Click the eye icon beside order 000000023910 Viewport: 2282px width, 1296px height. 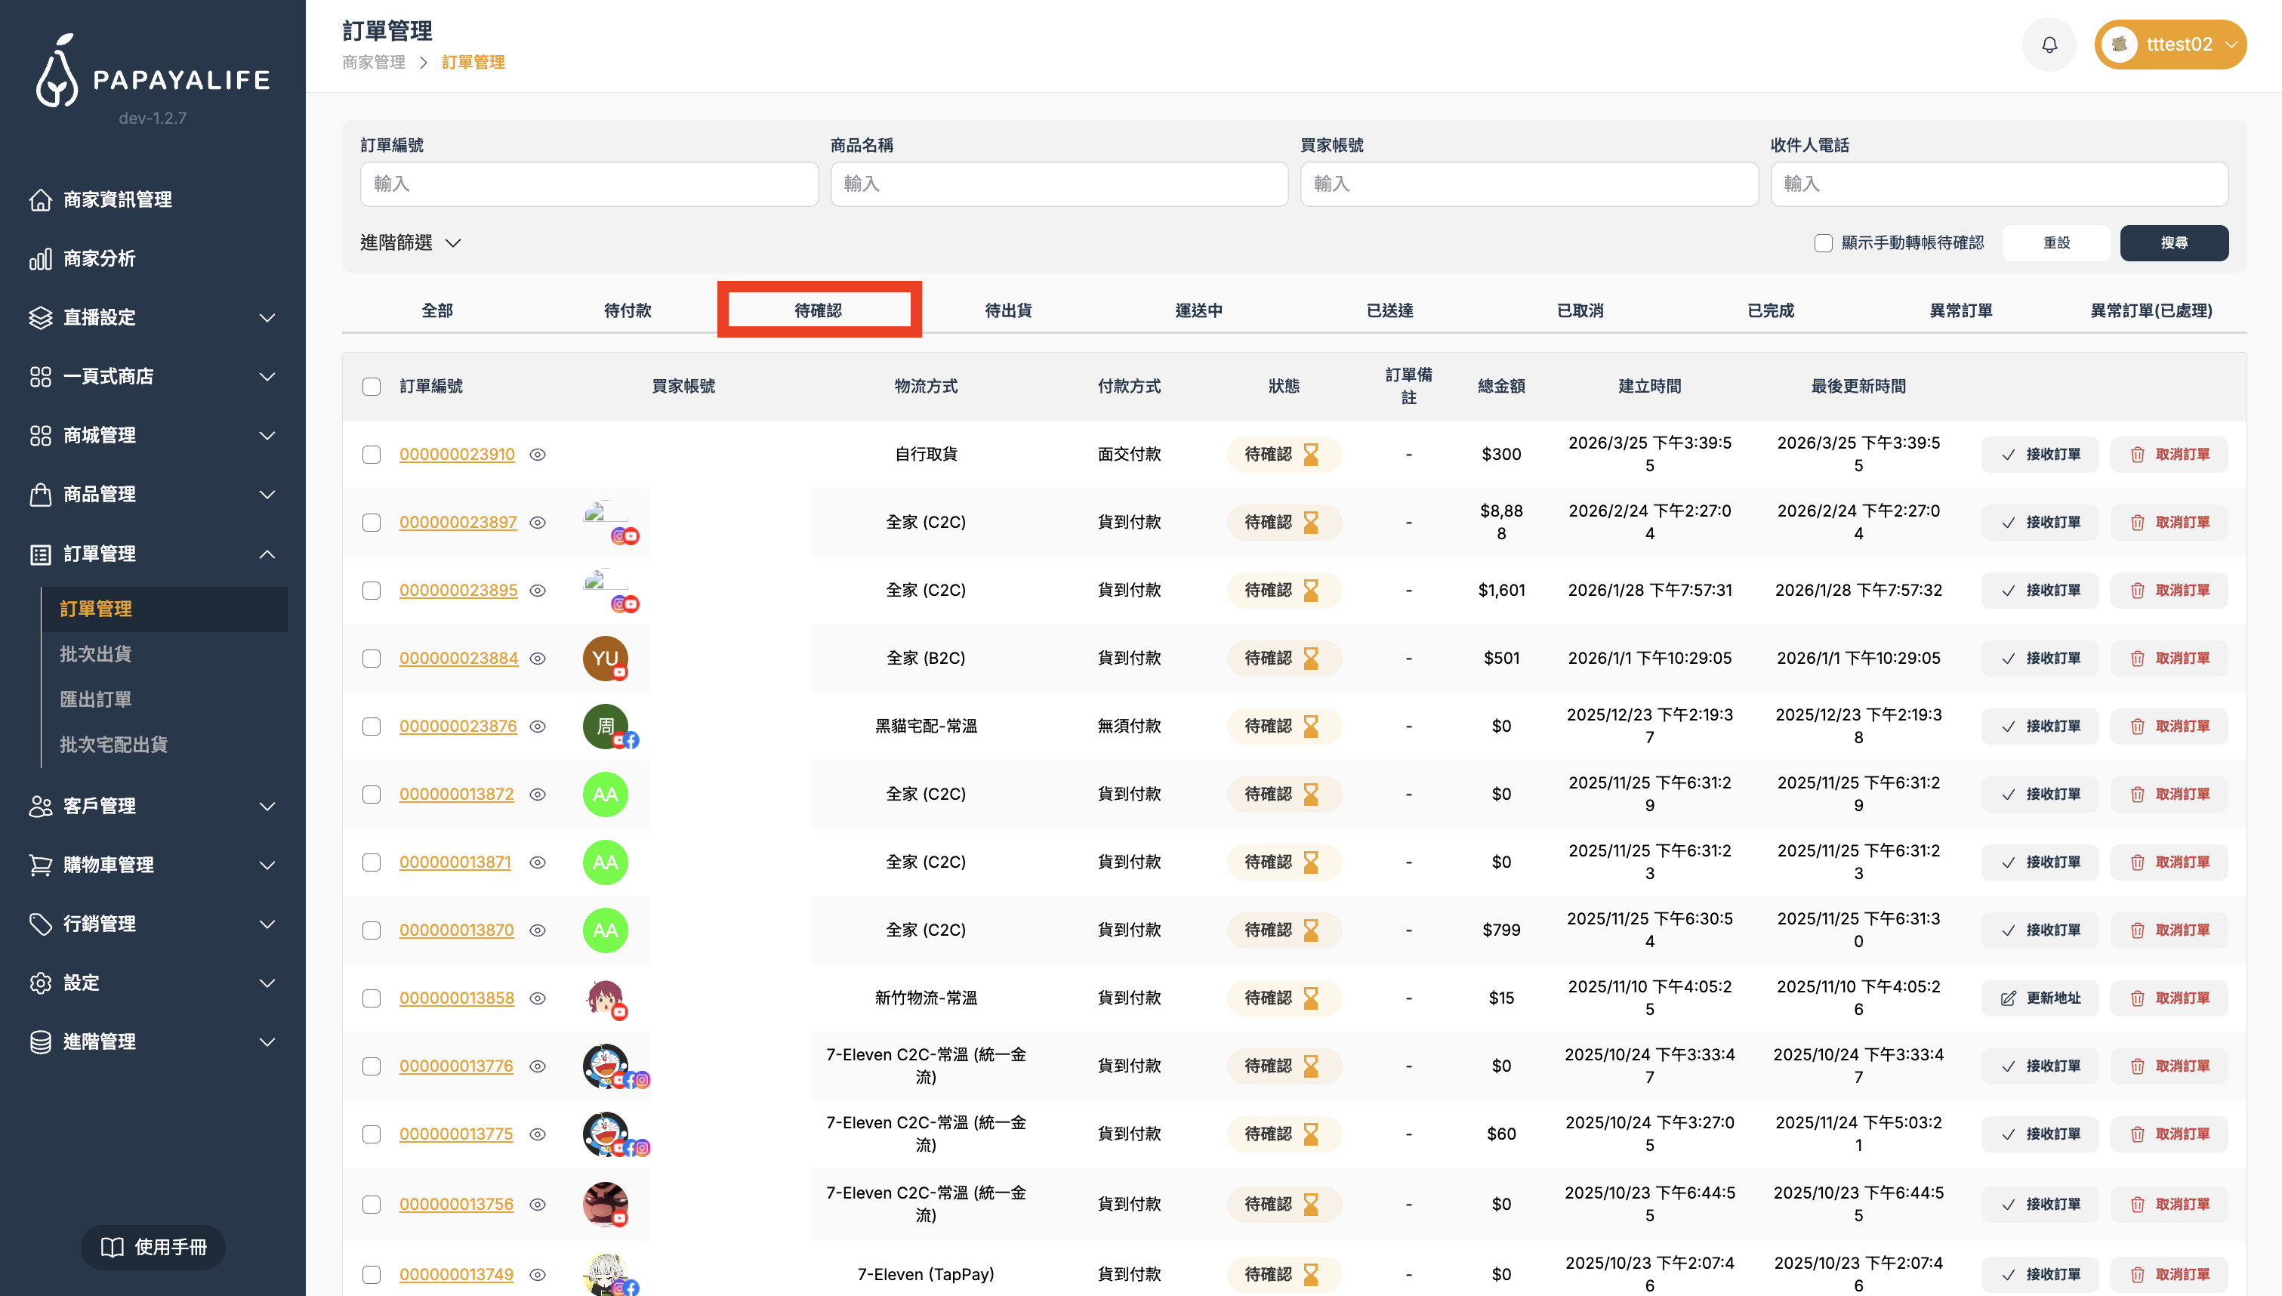538,455
